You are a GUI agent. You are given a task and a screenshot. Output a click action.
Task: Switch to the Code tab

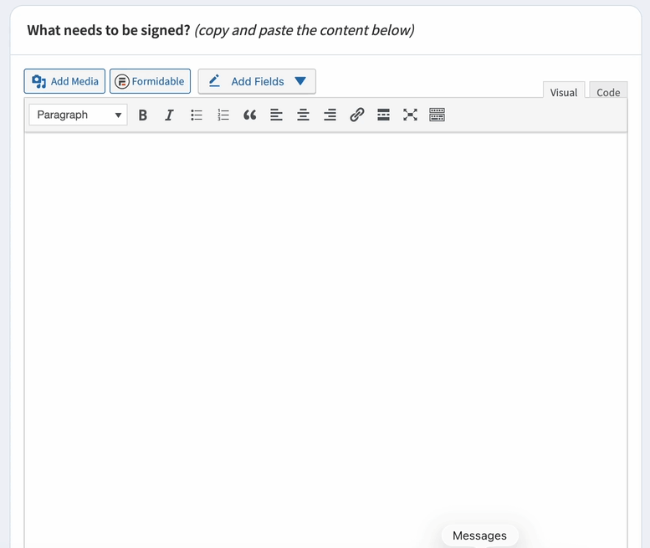(608, 92)
